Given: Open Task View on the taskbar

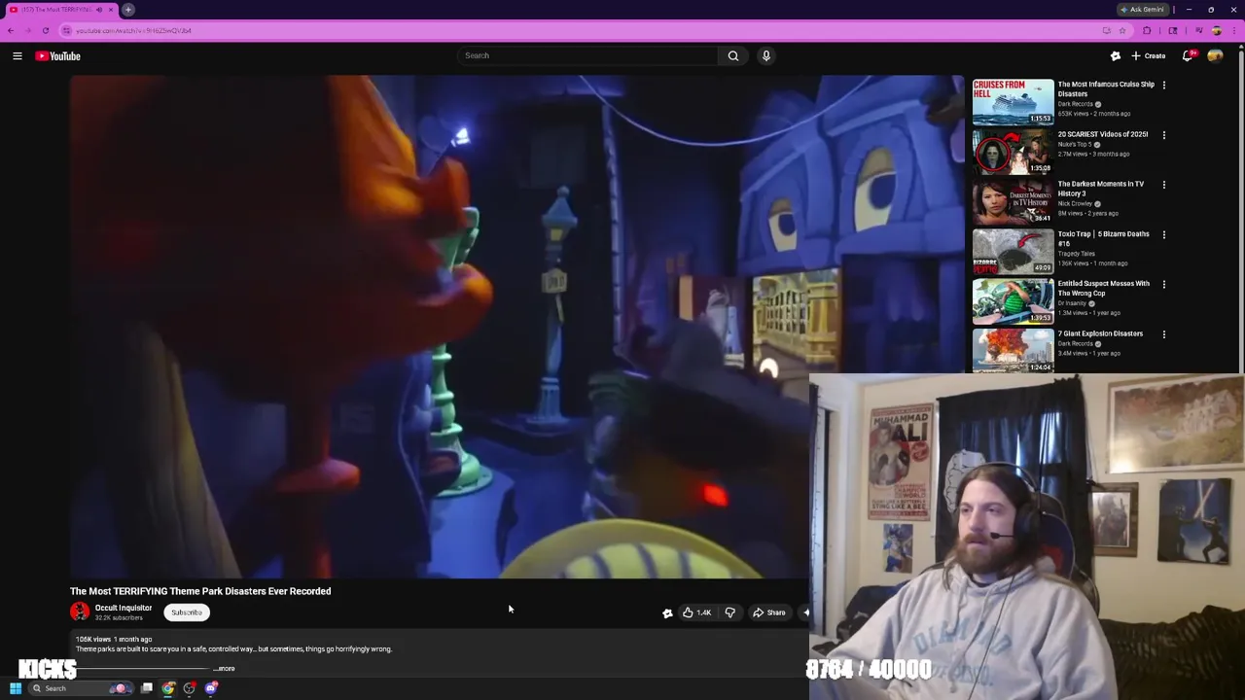Looking at the screenshot, I should [147, 688].
